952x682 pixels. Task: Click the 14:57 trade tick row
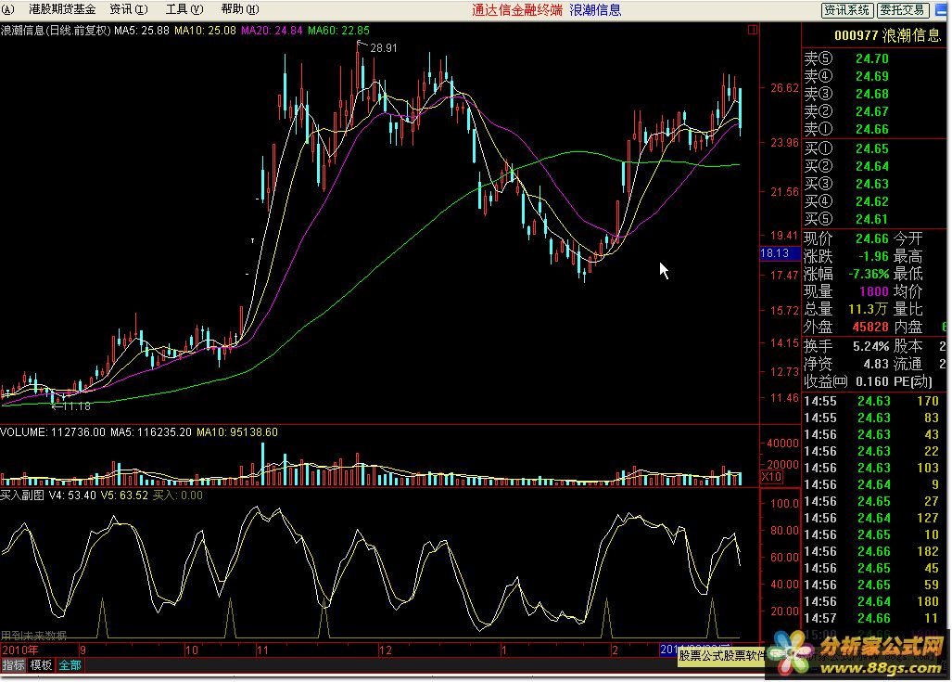(872, 618)
